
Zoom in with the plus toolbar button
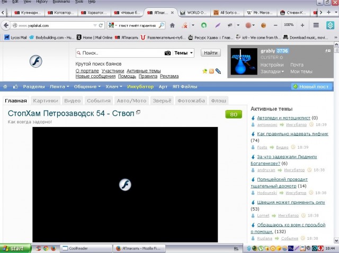(302, 25)
